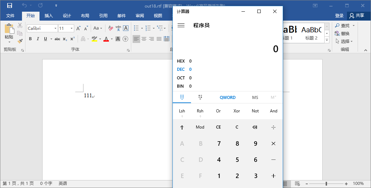The image size is (371, 188).
Task: Align paragraph text to the right
Action: click(151, 39)
